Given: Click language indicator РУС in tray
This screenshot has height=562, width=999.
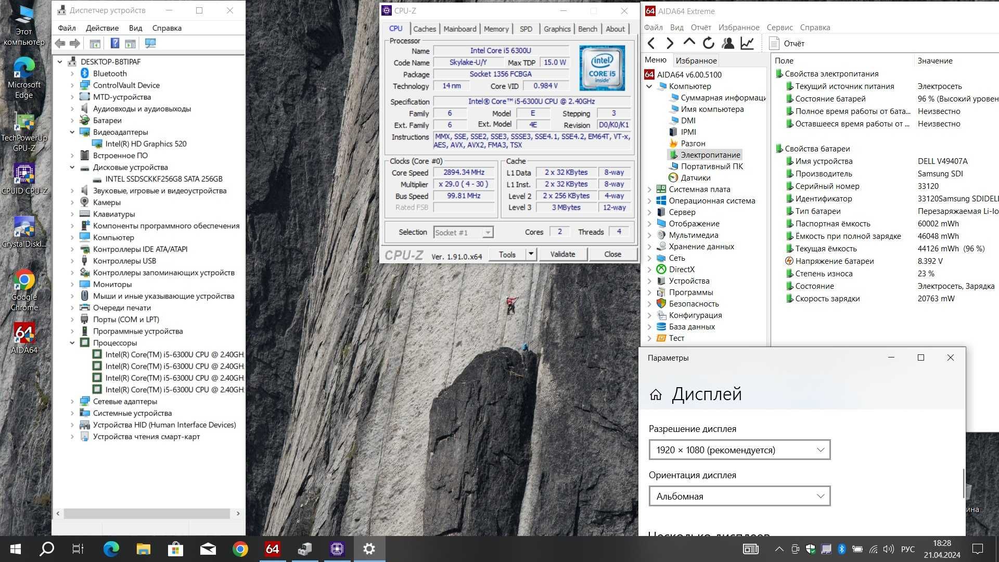Looking at the screenshot, I should point(907,549).
